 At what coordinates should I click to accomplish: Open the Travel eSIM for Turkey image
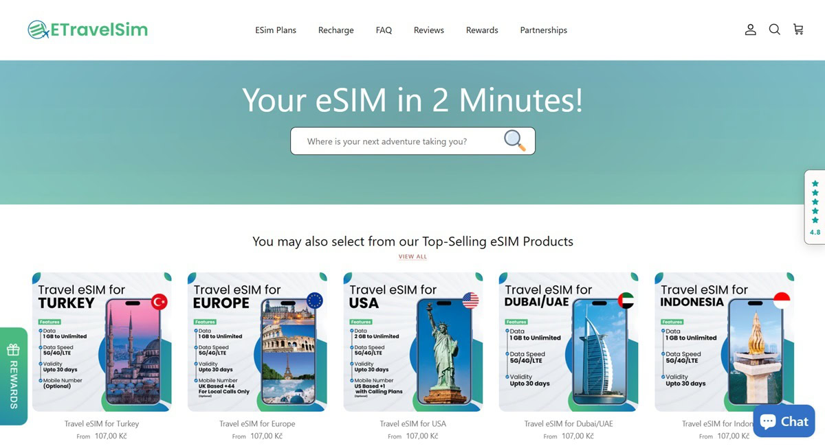102,342
